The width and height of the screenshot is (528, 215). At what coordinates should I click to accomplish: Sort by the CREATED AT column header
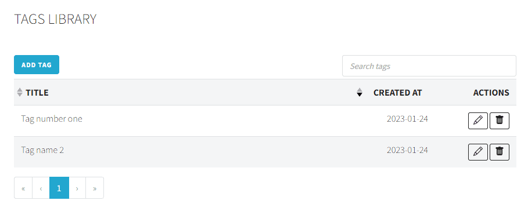[x=397, y=92]
